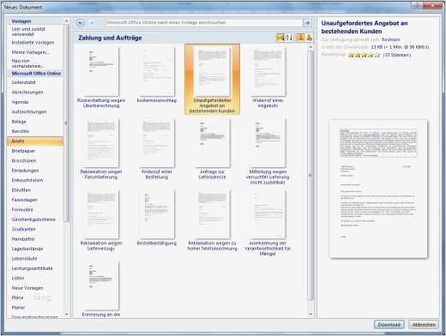Select the Leistungszertifikate category

[x=32, y=268]
